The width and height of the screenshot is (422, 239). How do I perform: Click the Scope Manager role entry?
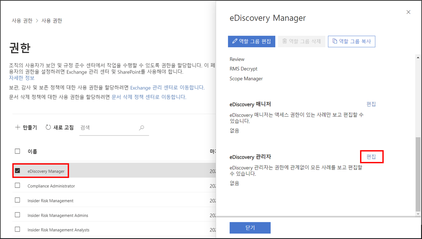click(x=246, y=79)
